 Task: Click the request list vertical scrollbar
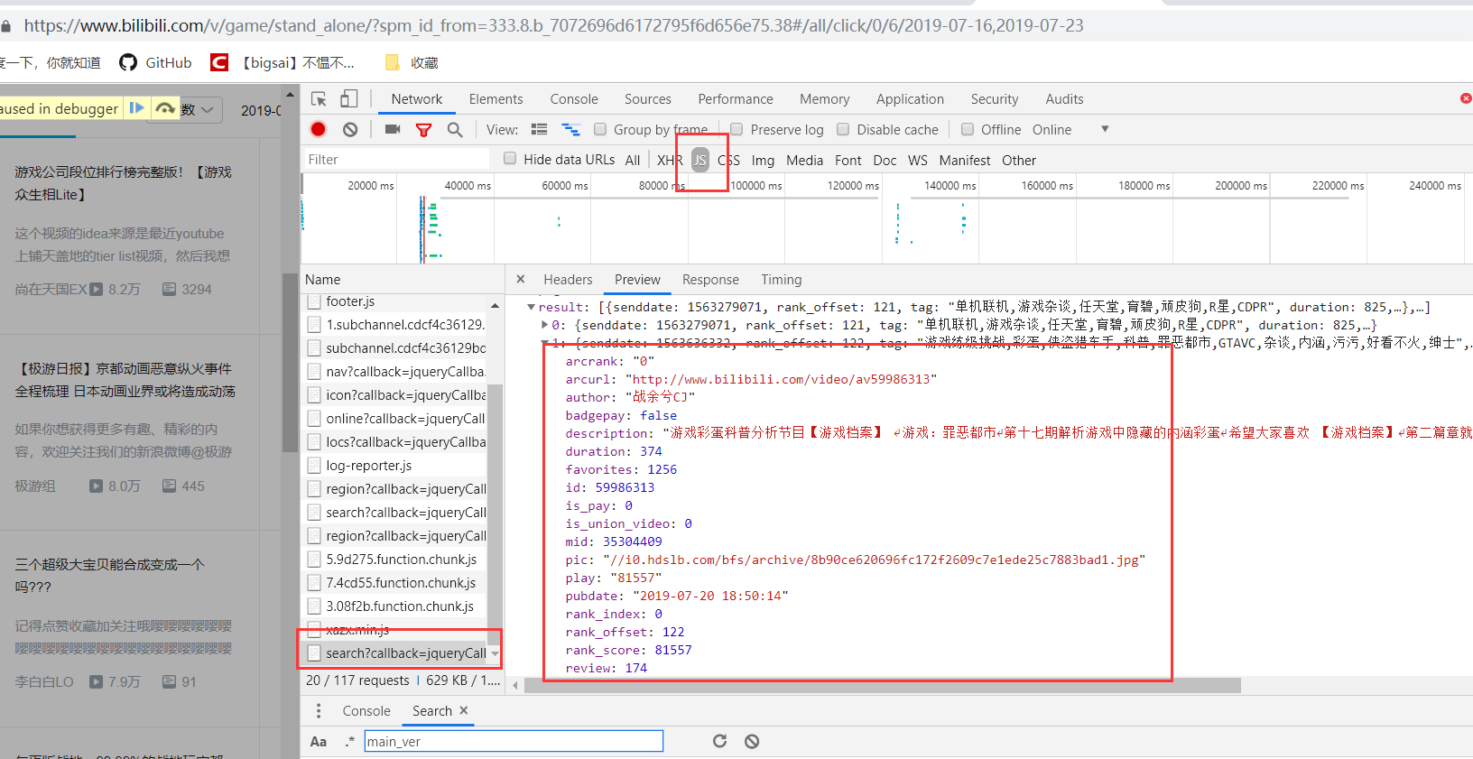pos(495,514)
